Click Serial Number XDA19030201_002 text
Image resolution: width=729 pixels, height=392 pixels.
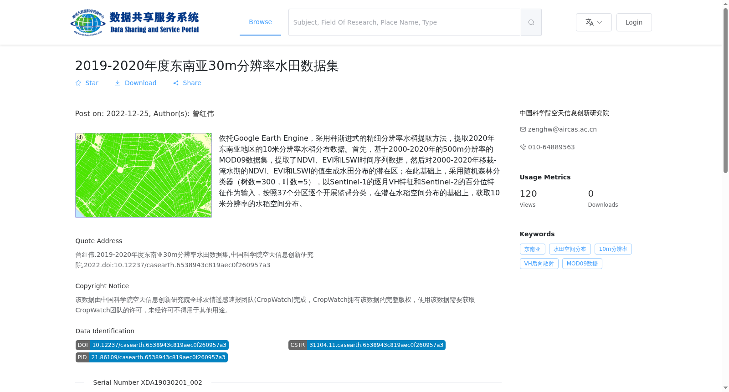(148, 382)
